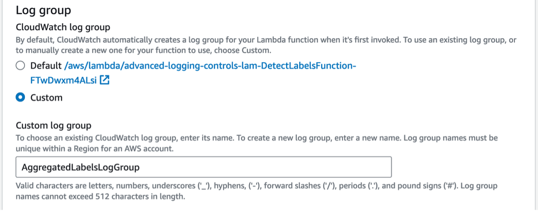Click the 'CloudWatch log group' label
Viewport: 538px width, 211px height.
63,27
